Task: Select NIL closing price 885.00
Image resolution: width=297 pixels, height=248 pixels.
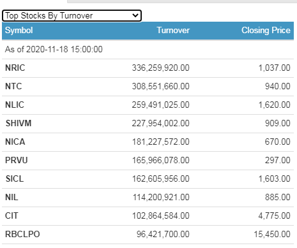Action: 278,198
